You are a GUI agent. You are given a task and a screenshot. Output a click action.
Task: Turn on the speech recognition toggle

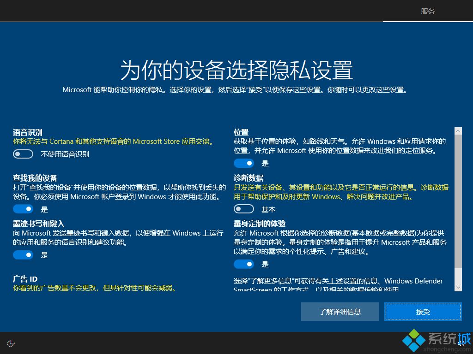point(23,154)
